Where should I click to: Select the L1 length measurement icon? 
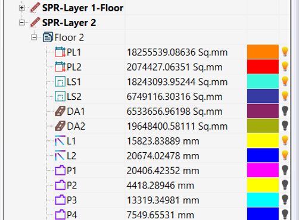tap(60, 141)
